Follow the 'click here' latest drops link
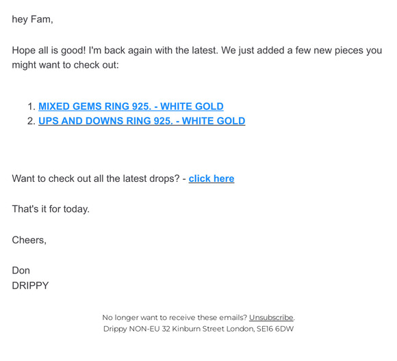This screenshot has height=361, width=397. point(212,178)
